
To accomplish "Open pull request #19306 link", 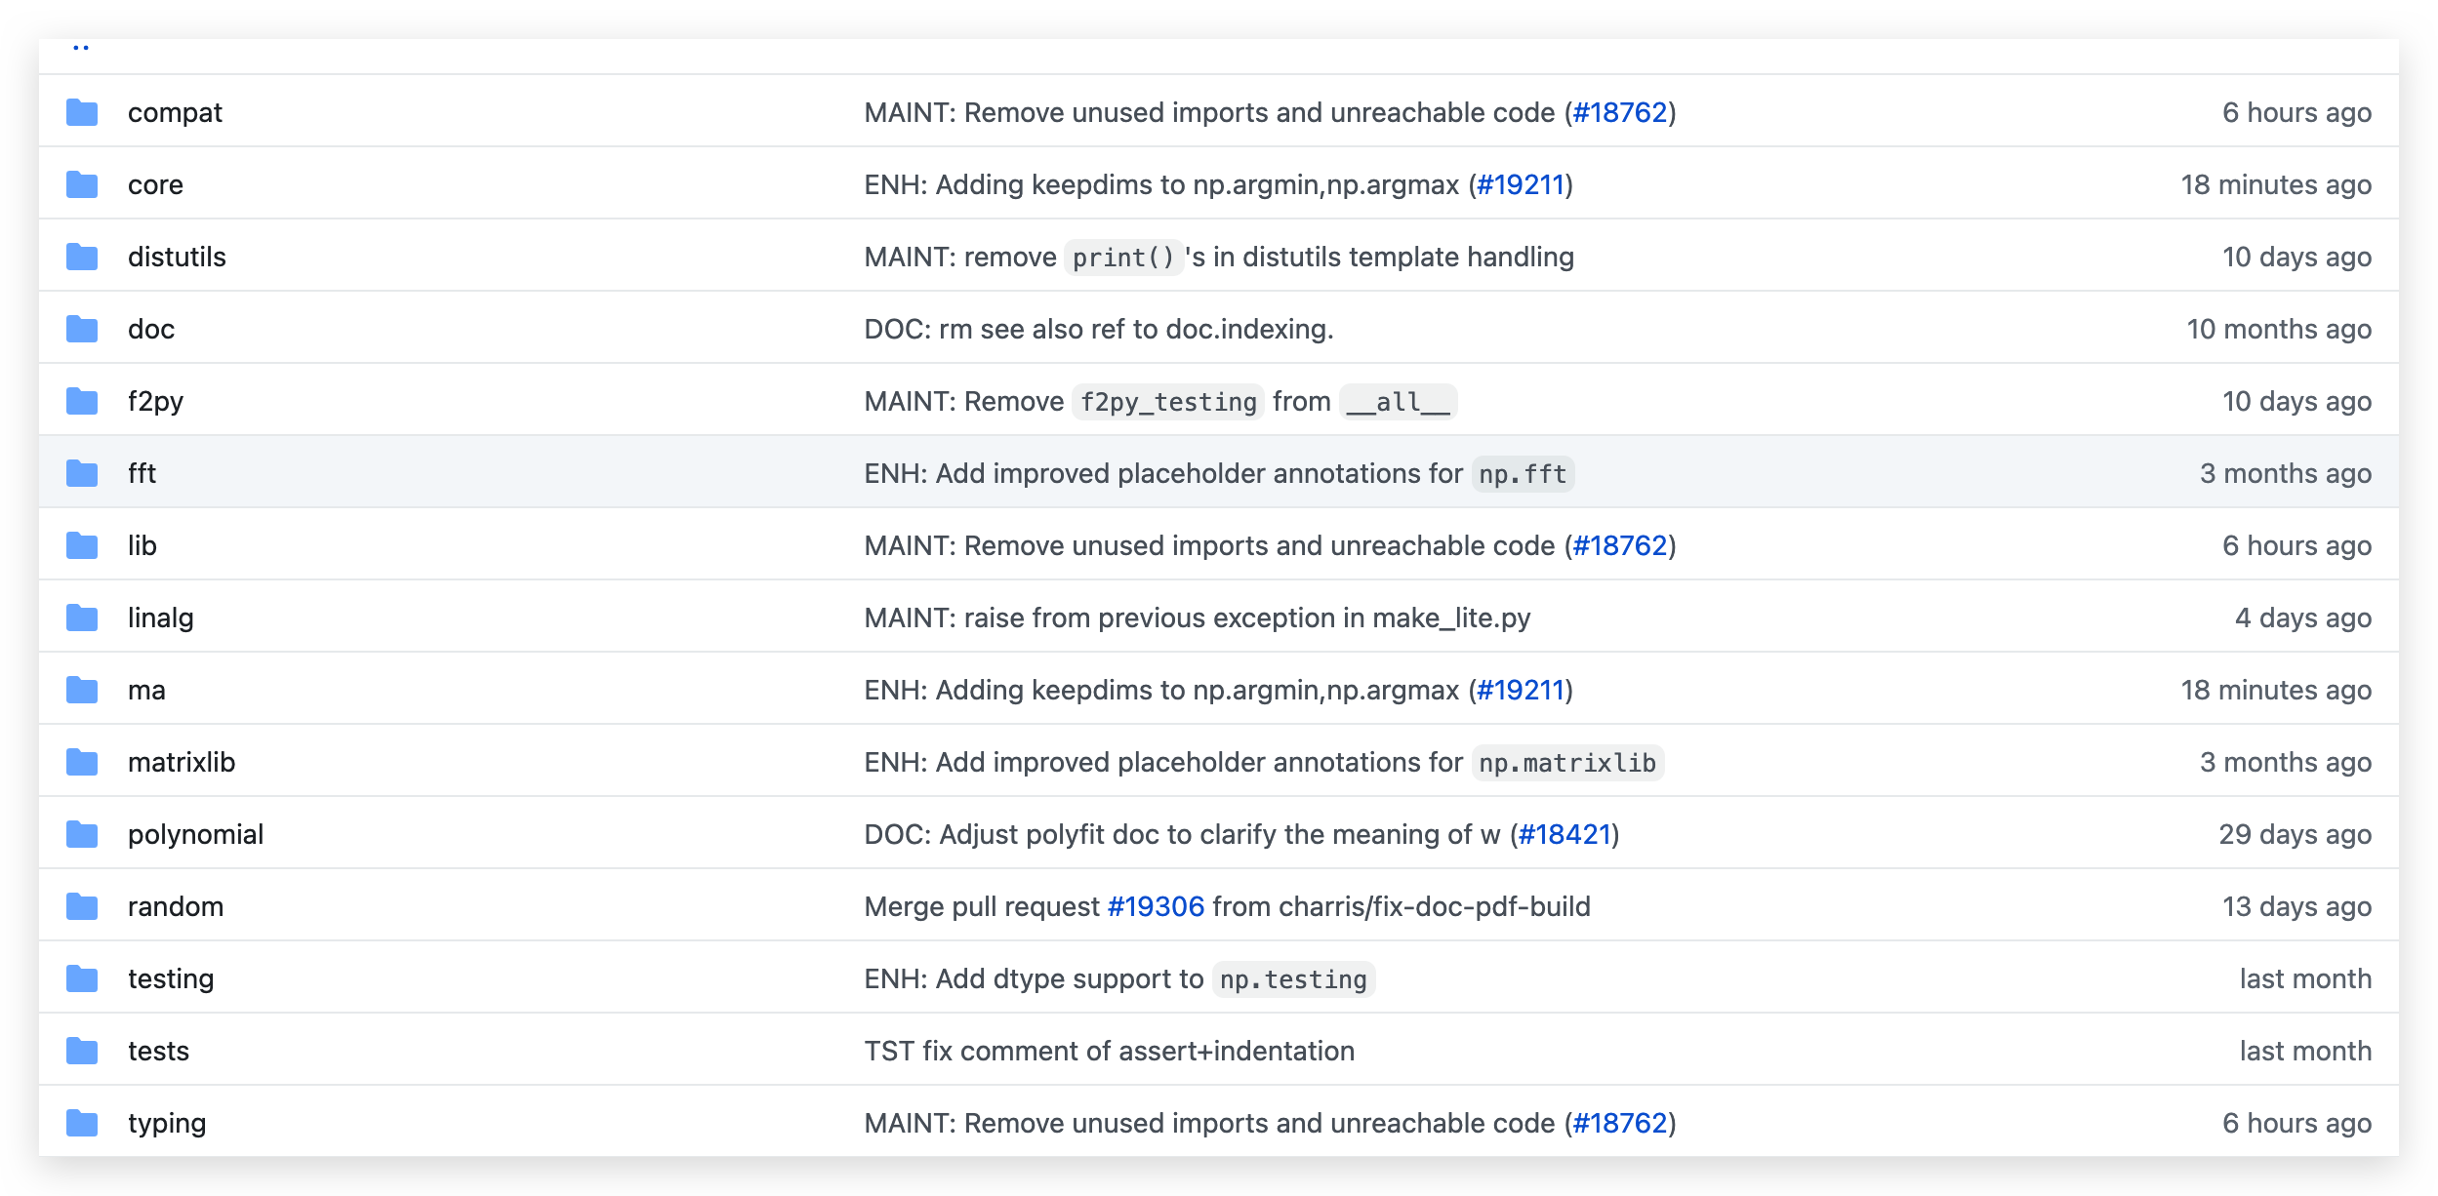I will pos(1156,907).
